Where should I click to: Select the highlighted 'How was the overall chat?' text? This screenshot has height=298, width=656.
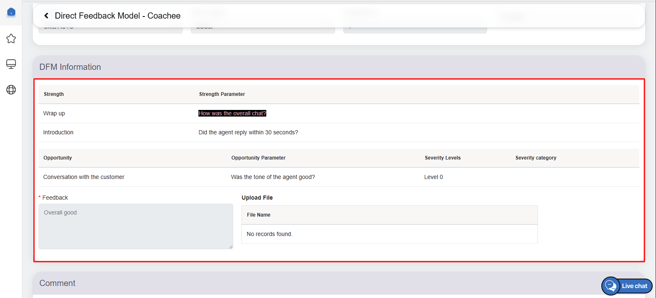[232, 113]
